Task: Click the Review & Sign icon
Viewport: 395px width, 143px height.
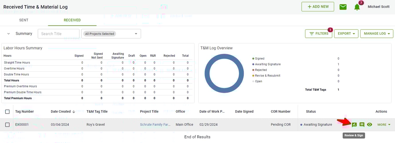Action: tap(354, 125)
